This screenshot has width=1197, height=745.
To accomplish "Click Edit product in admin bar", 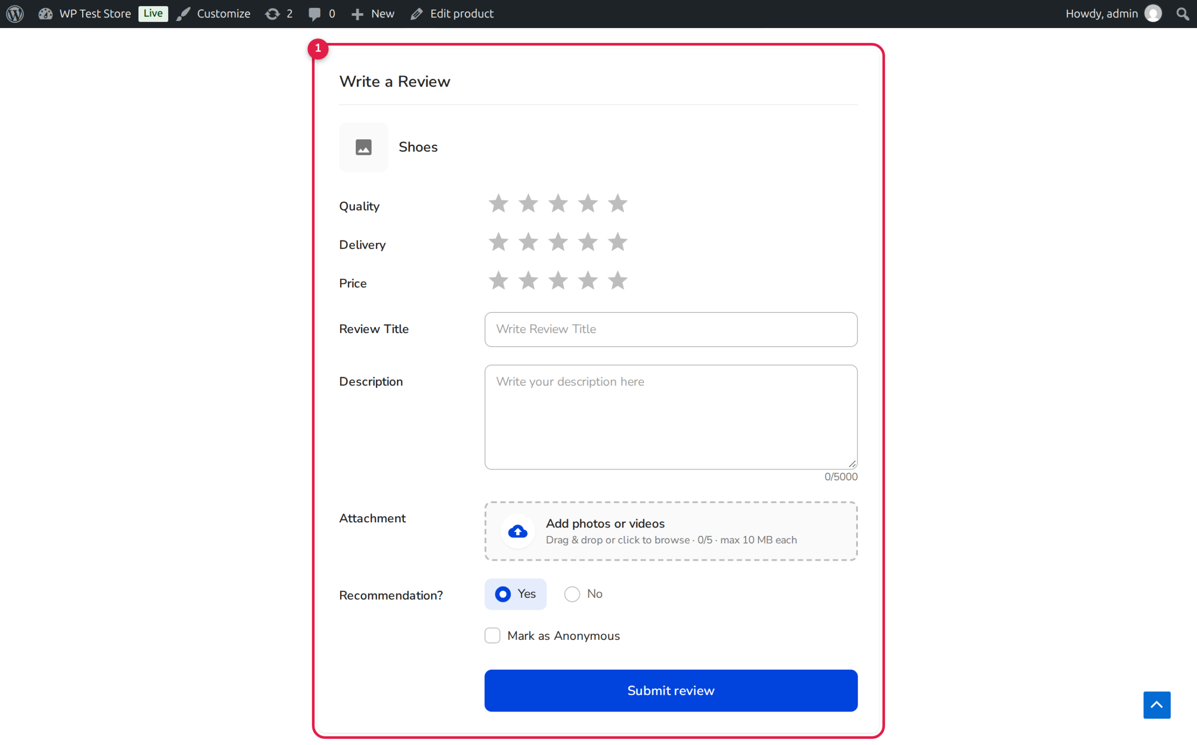I will [452, 14].
